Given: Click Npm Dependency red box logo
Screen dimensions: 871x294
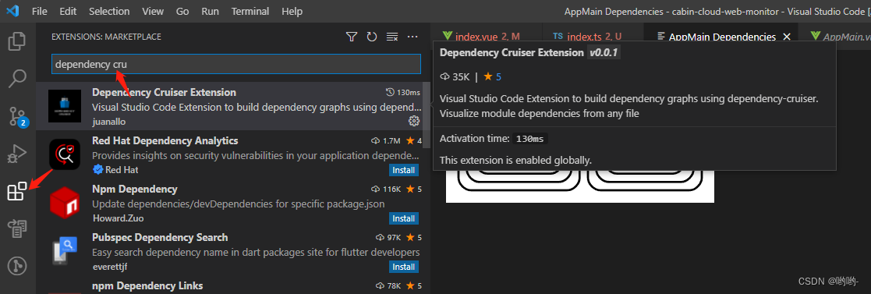Looking at the screenshot, I should [x=65, y=203].
